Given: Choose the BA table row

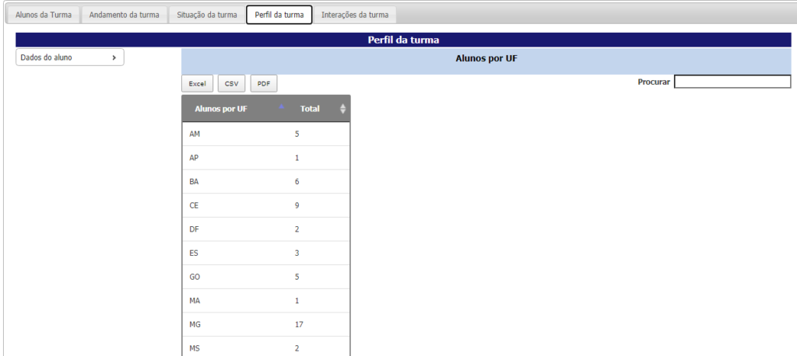Looking at the screenshot, I should [x=265, y=182].
